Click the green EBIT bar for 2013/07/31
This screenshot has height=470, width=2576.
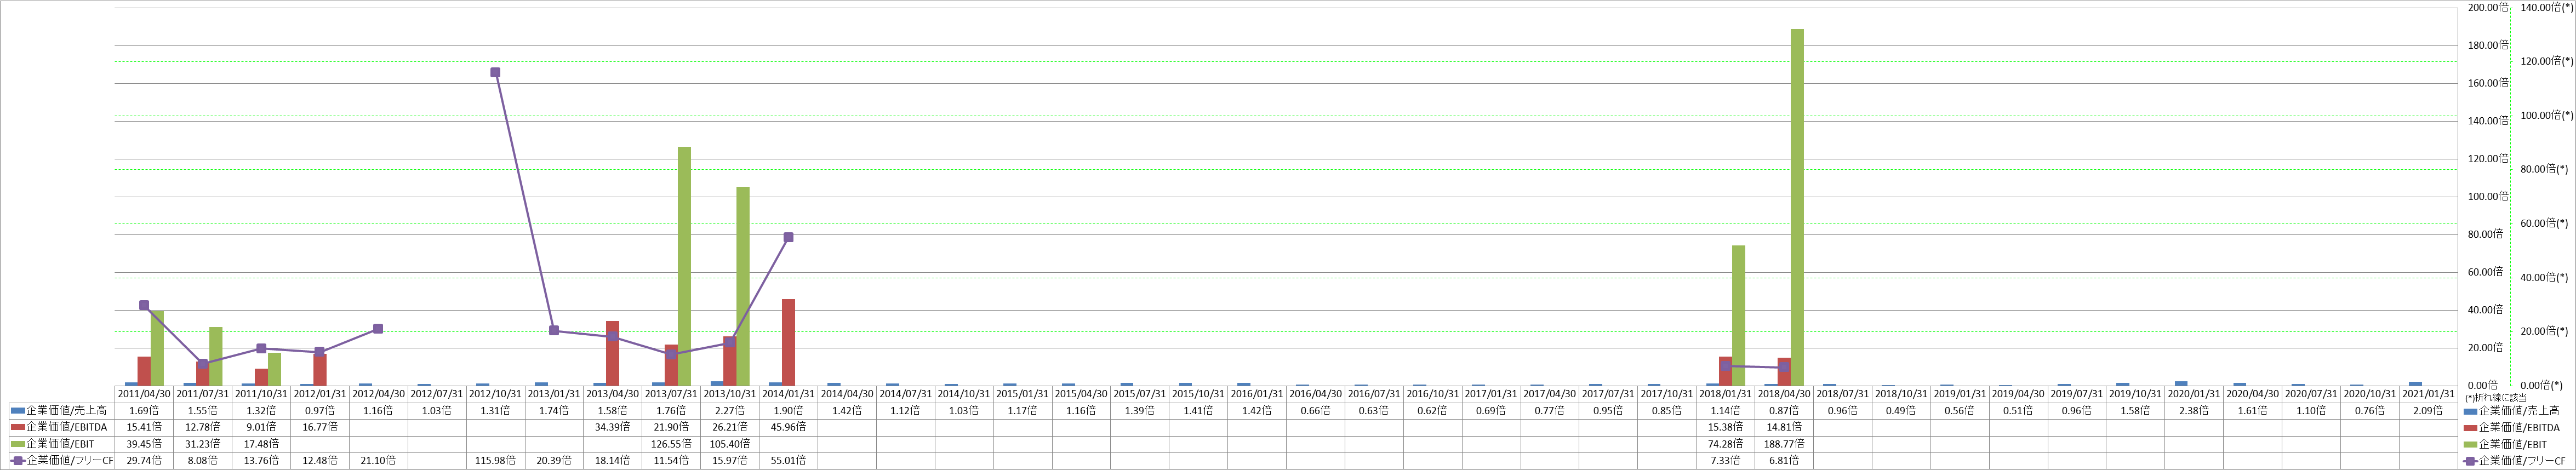684,266
